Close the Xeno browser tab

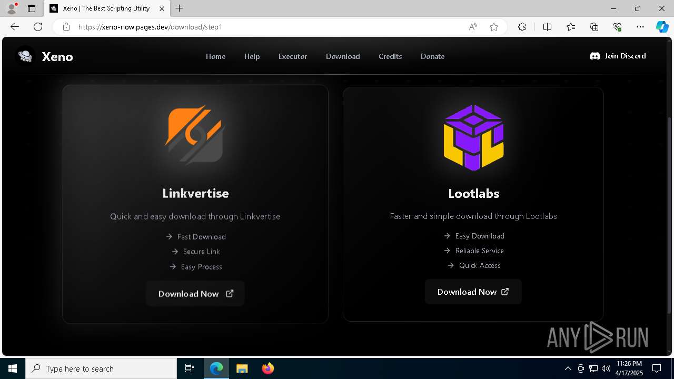click(162, 8)
